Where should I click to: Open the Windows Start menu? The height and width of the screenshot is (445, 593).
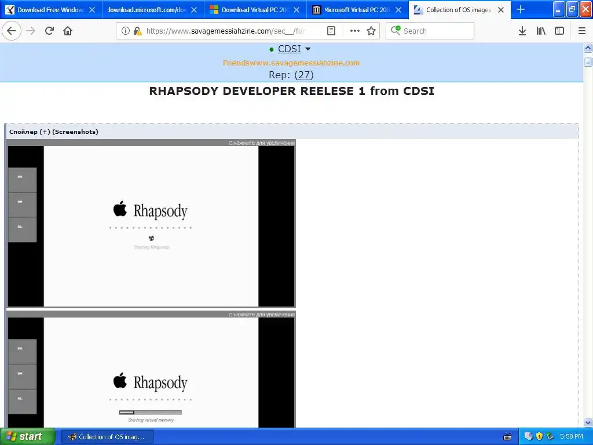pos(28,436)
